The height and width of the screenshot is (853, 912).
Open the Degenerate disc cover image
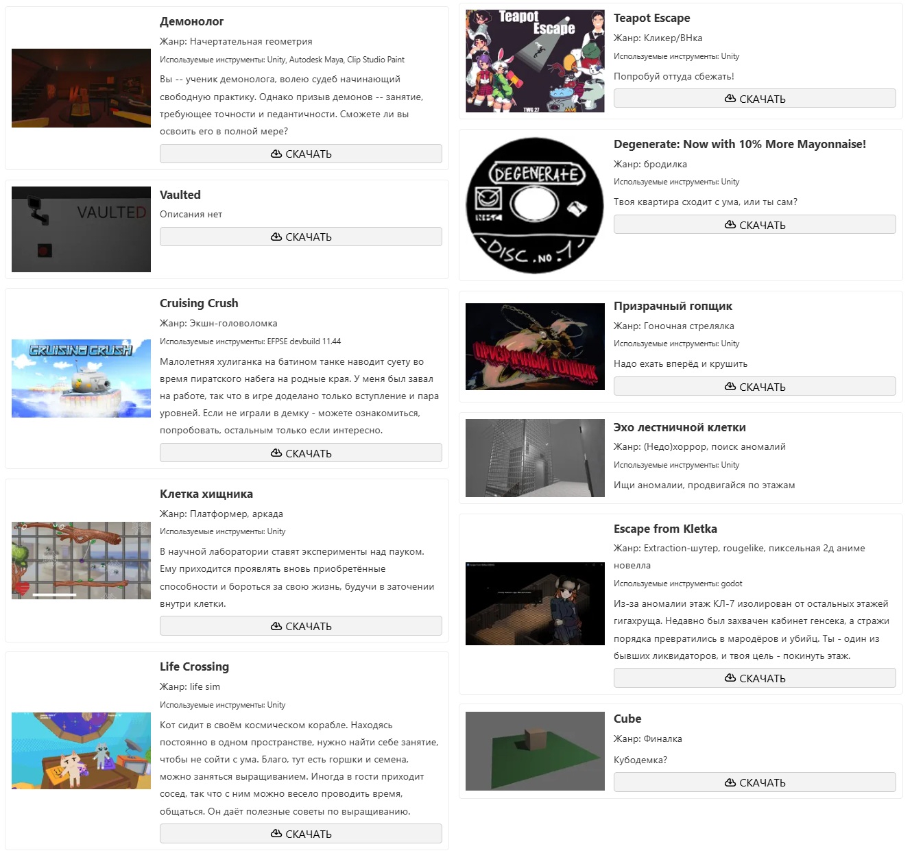click(x=535, y=205)
